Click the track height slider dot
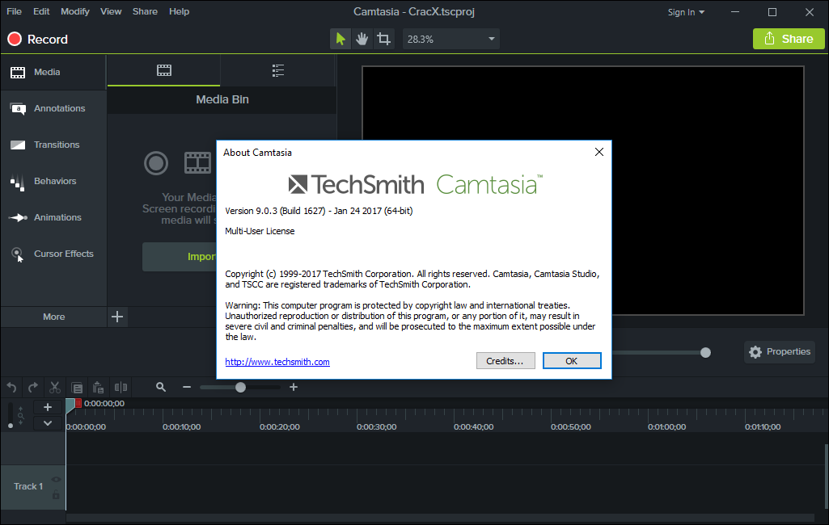The width and height of the screenshot is (829, 525). [11, 426]
